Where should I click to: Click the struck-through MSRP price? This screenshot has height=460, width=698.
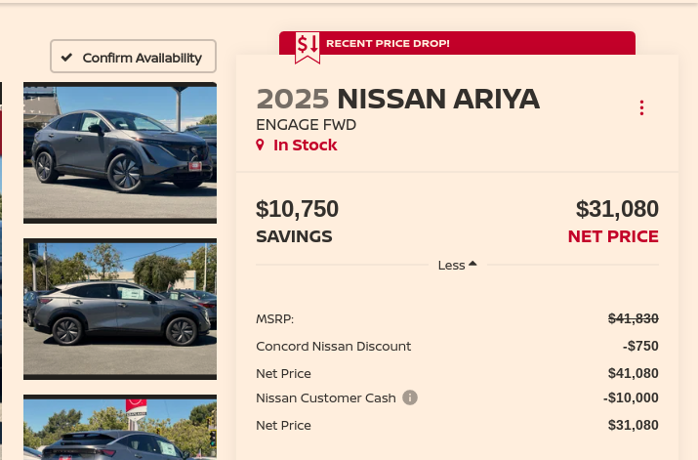[633, 318]
